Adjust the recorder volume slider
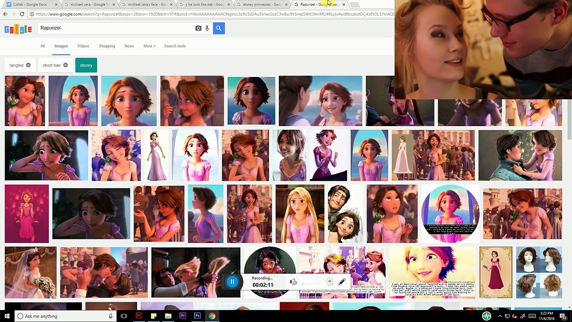The width and height of the screenshot is (572, 322). (x=312, y=283)
